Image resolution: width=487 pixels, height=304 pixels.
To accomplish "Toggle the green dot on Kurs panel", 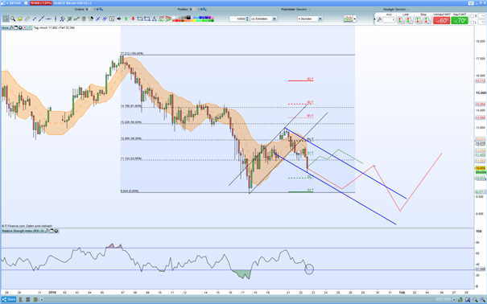I will pos(30,27).
